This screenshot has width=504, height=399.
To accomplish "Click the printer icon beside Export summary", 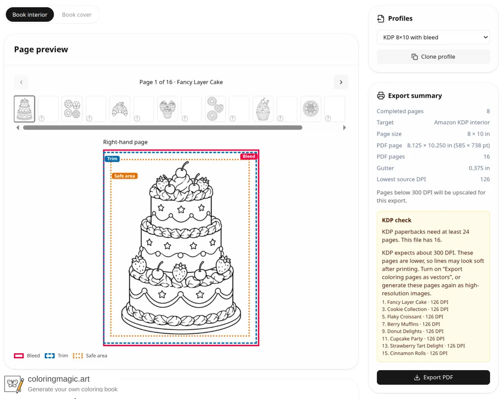I will tap(381, 96).
